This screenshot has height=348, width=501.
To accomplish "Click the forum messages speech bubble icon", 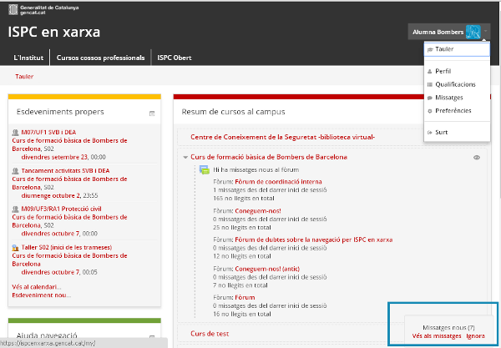I will (x=204, y=169).
